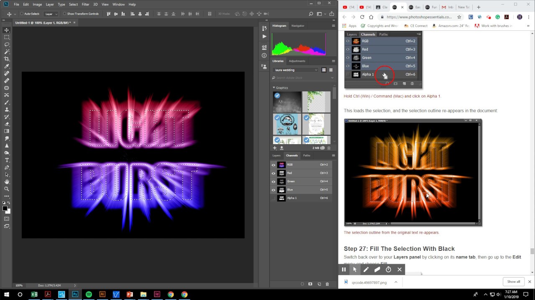Select the Rectangular Marquee tool

tap(7, 37)
